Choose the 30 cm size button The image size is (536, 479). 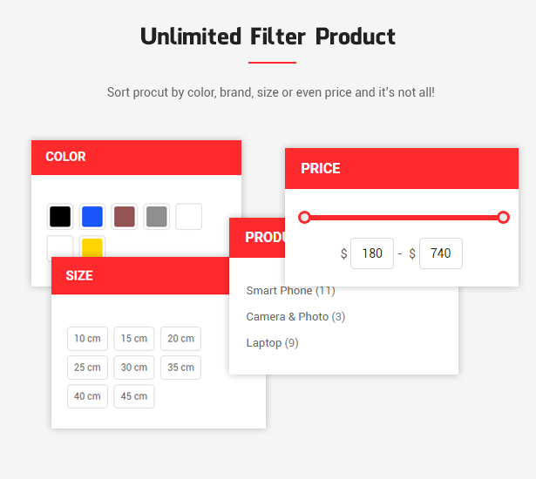coord(134,368)
